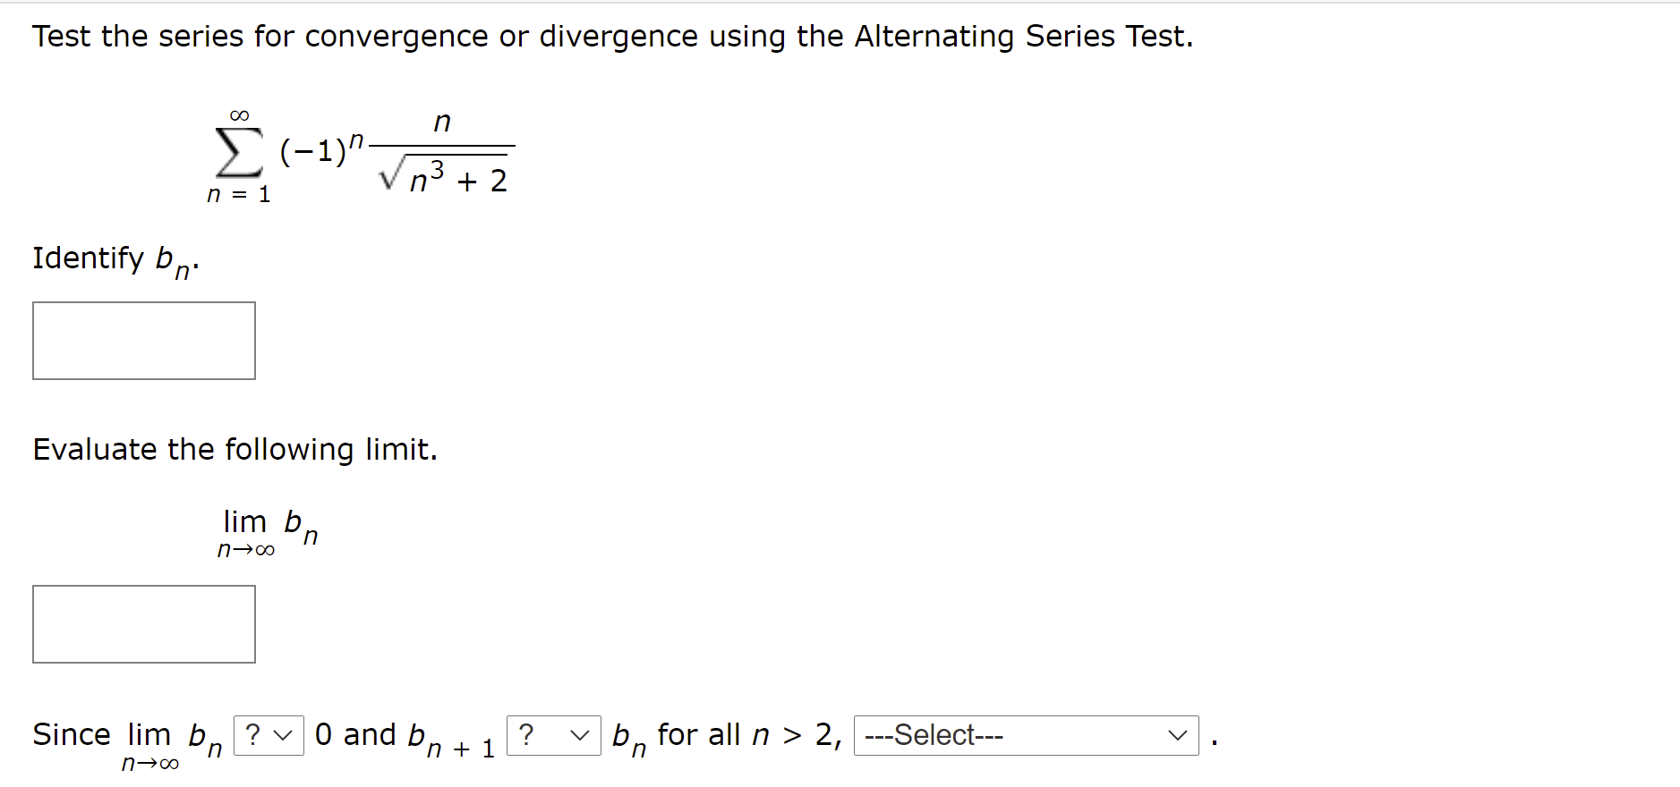Click the lim b_n expression above the limit box
The height and width of the screenshot is (787, 1680).
(x=269, y=533)
